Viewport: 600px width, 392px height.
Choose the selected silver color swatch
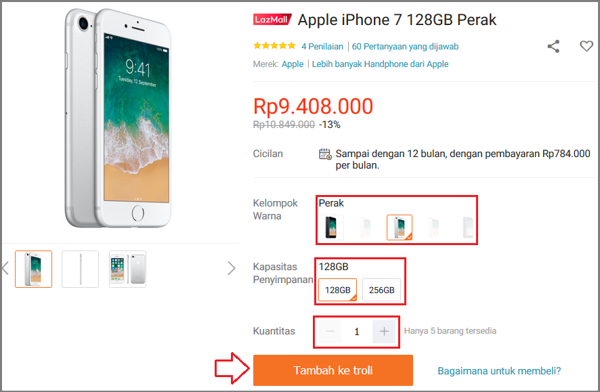click(x=400, y=227)
